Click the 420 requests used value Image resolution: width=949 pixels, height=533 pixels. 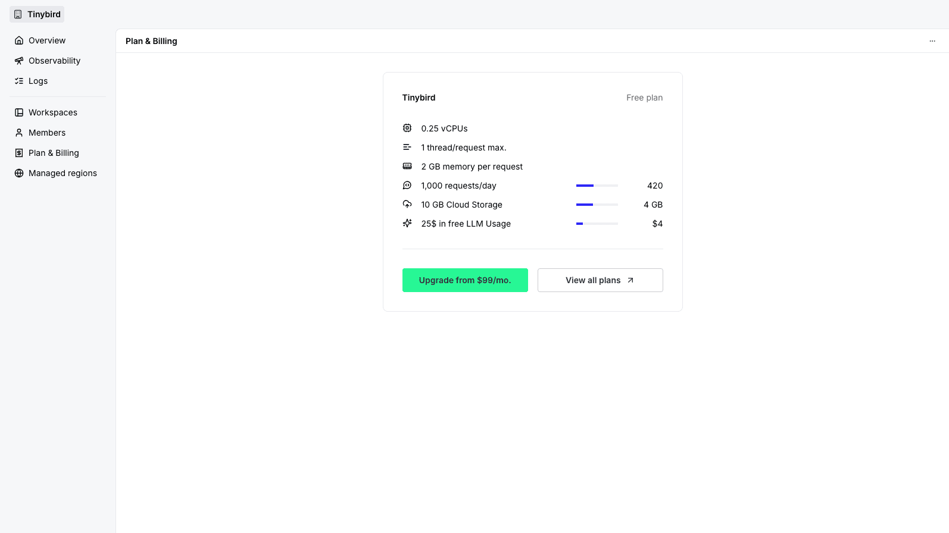point(655,186)
